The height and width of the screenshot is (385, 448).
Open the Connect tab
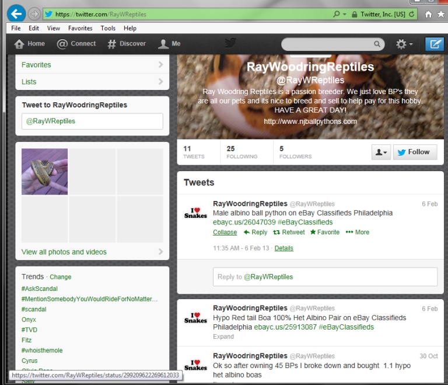pos(76,44)
